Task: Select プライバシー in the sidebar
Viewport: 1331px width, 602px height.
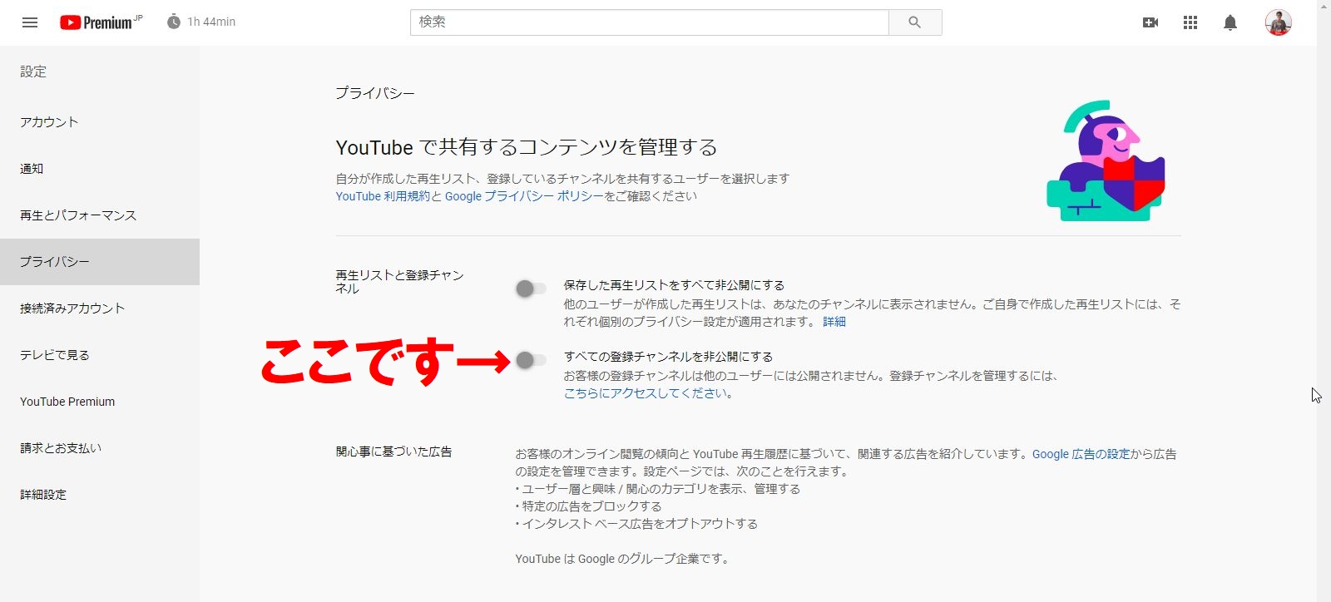Action: 100,262
